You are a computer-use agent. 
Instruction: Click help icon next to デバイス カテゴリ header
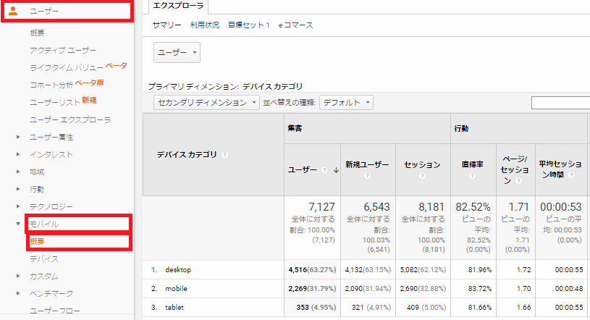pyautogui.click(x=224, y=154)
